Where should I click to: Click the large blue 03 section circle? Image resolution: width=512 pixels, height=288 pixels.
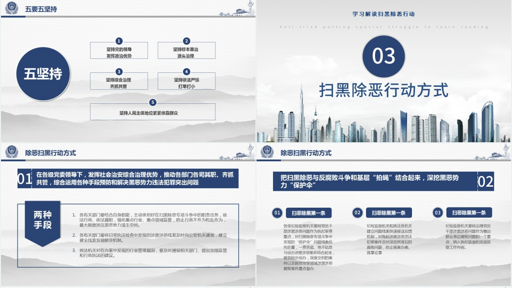[384, 56]
